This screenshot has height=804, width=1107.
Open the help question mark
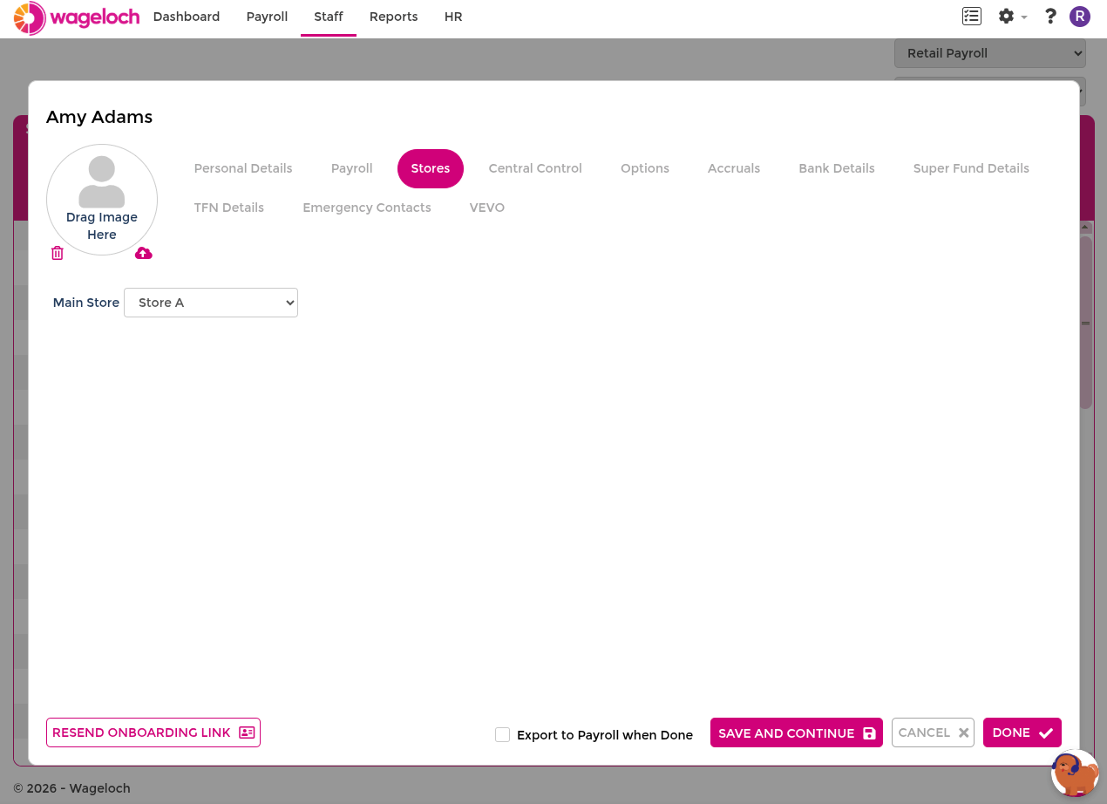(1050, 17)
